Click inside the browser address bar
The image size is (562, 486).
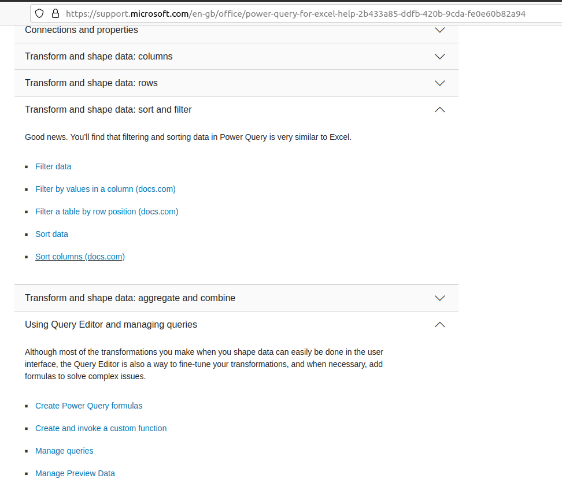tap(289, 13)
